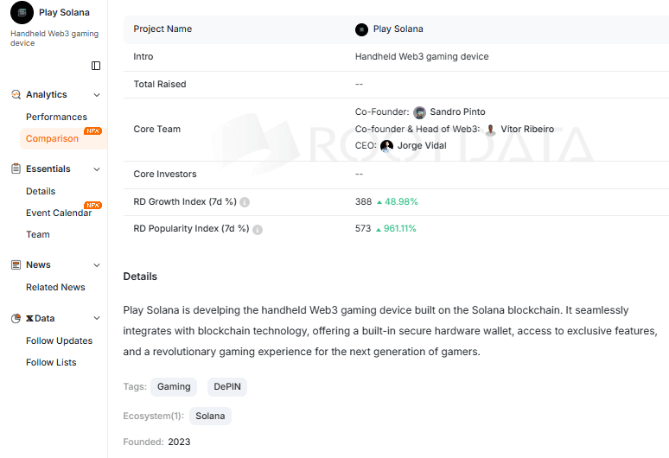Collapse the Analytics section chevron
The image size is (669, 458).
(97, 95)
